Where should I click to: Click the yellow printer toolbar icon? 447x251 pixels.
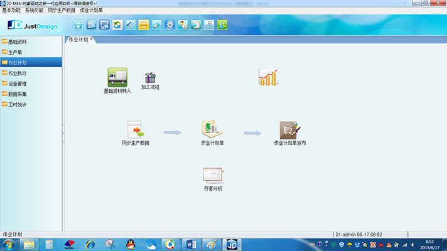(x=143, y=25)
